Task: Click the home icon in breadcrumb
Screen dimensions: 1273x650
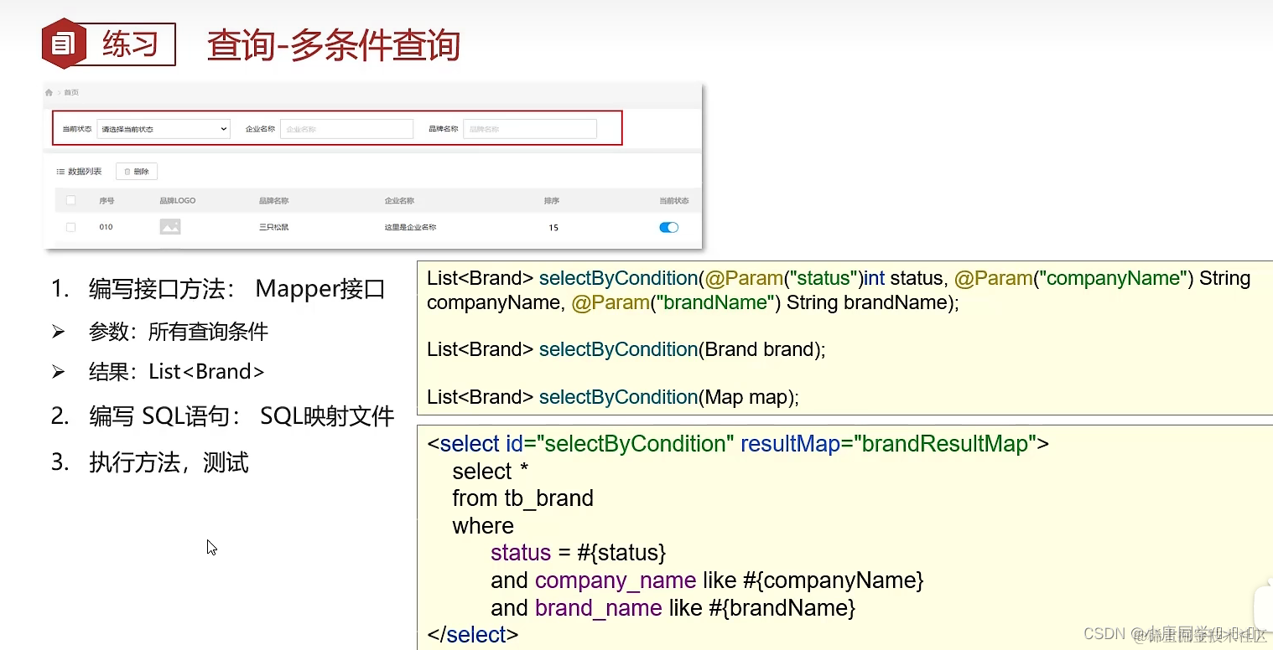Action: 49,92
